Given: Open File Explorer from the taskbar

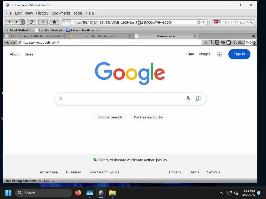Looking at the screenshot, I should tap(112, 193).
